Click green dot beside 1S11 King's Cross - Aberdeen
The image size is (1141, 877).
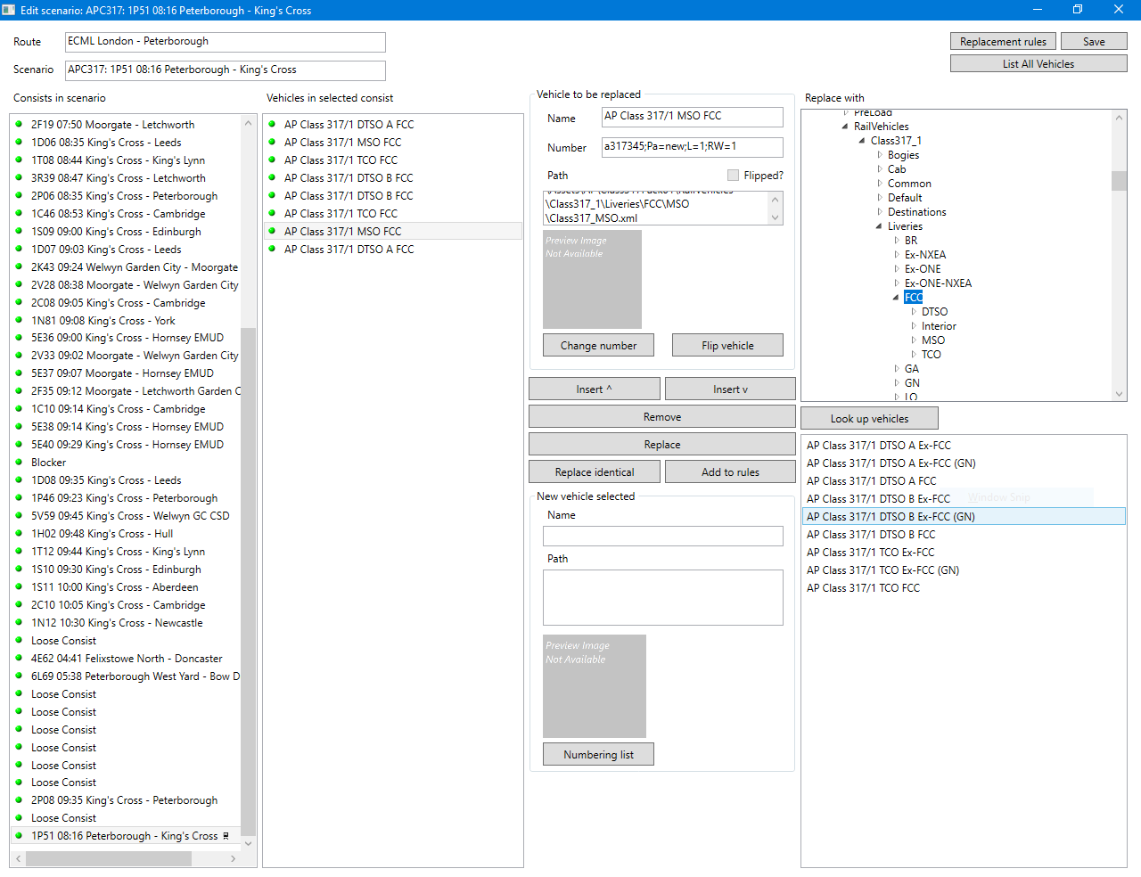tap(19, 586)
